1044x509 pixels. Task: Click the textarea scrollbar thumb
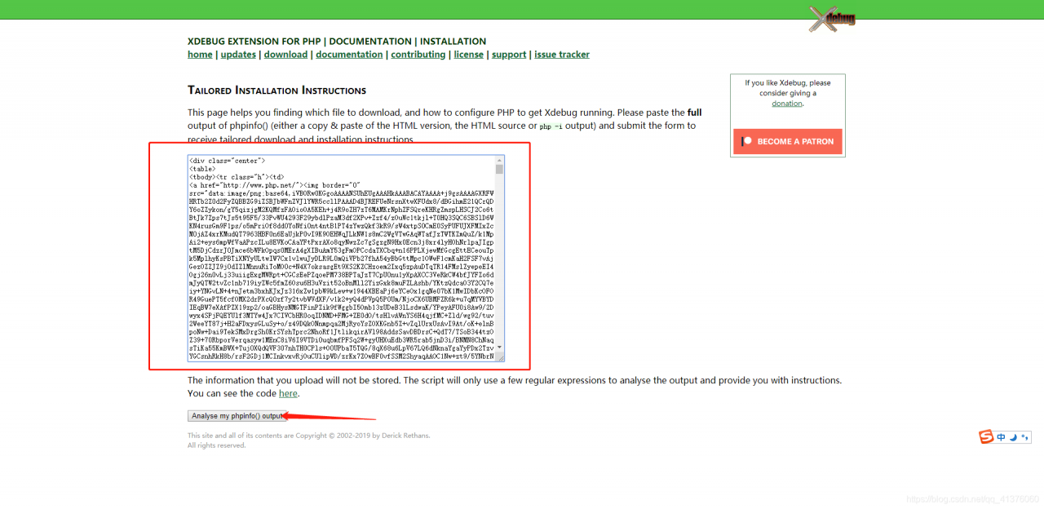point(500,169)
